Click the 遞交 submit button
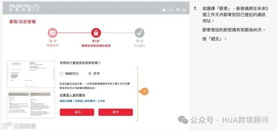Viewport: 277px width, 131px height. [115, 112]
